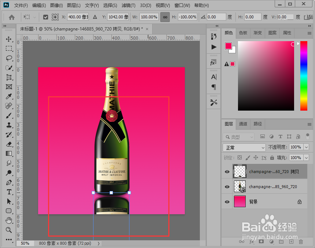This screenshot has height=248, width=315.
Task: Close the 未标题-1 document tab
Action: (147, 29)
